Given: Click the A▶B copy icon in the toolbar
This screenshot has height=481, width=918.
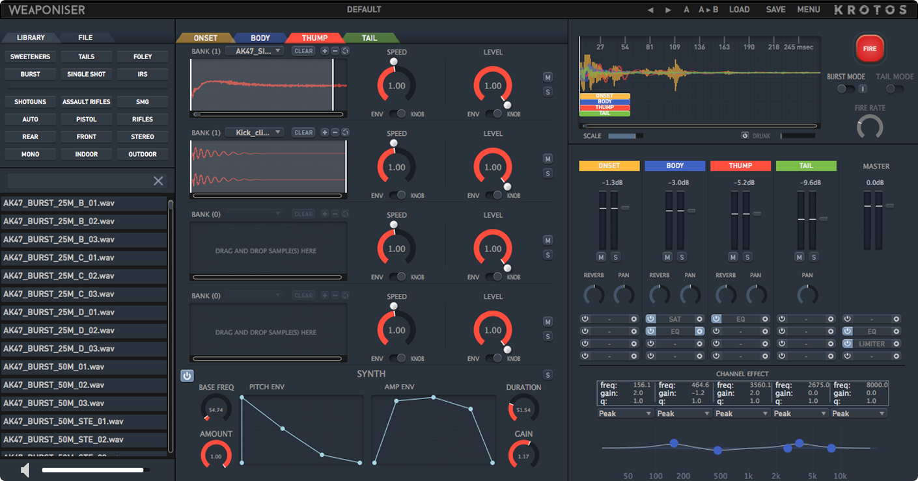Looking at the screenshot, I should 708,10.
